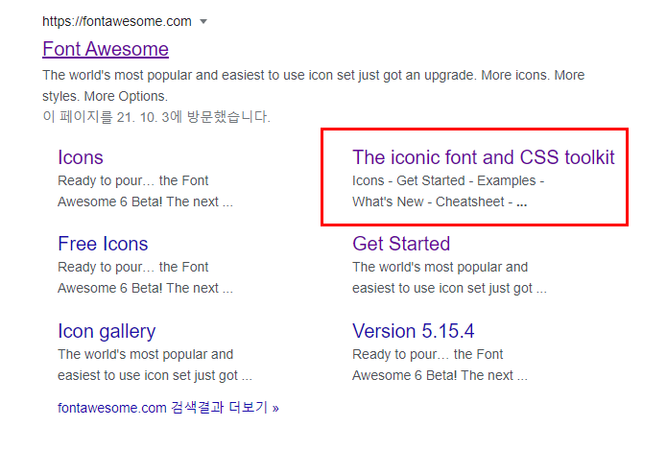The height and width of the screenshot is (450, 667).
Task: Open the Icons sitelink
Action: [81, 157]
